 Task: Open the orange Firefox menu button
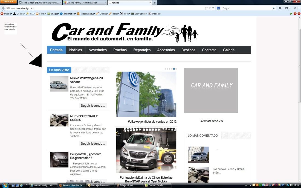(x=8, y=2)
